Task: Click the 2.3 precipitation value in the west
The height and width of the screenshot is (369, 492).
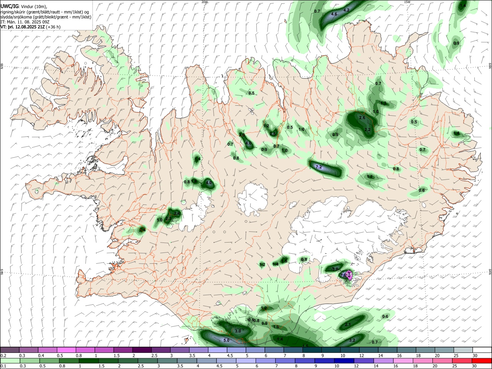Action: point(168,219)
